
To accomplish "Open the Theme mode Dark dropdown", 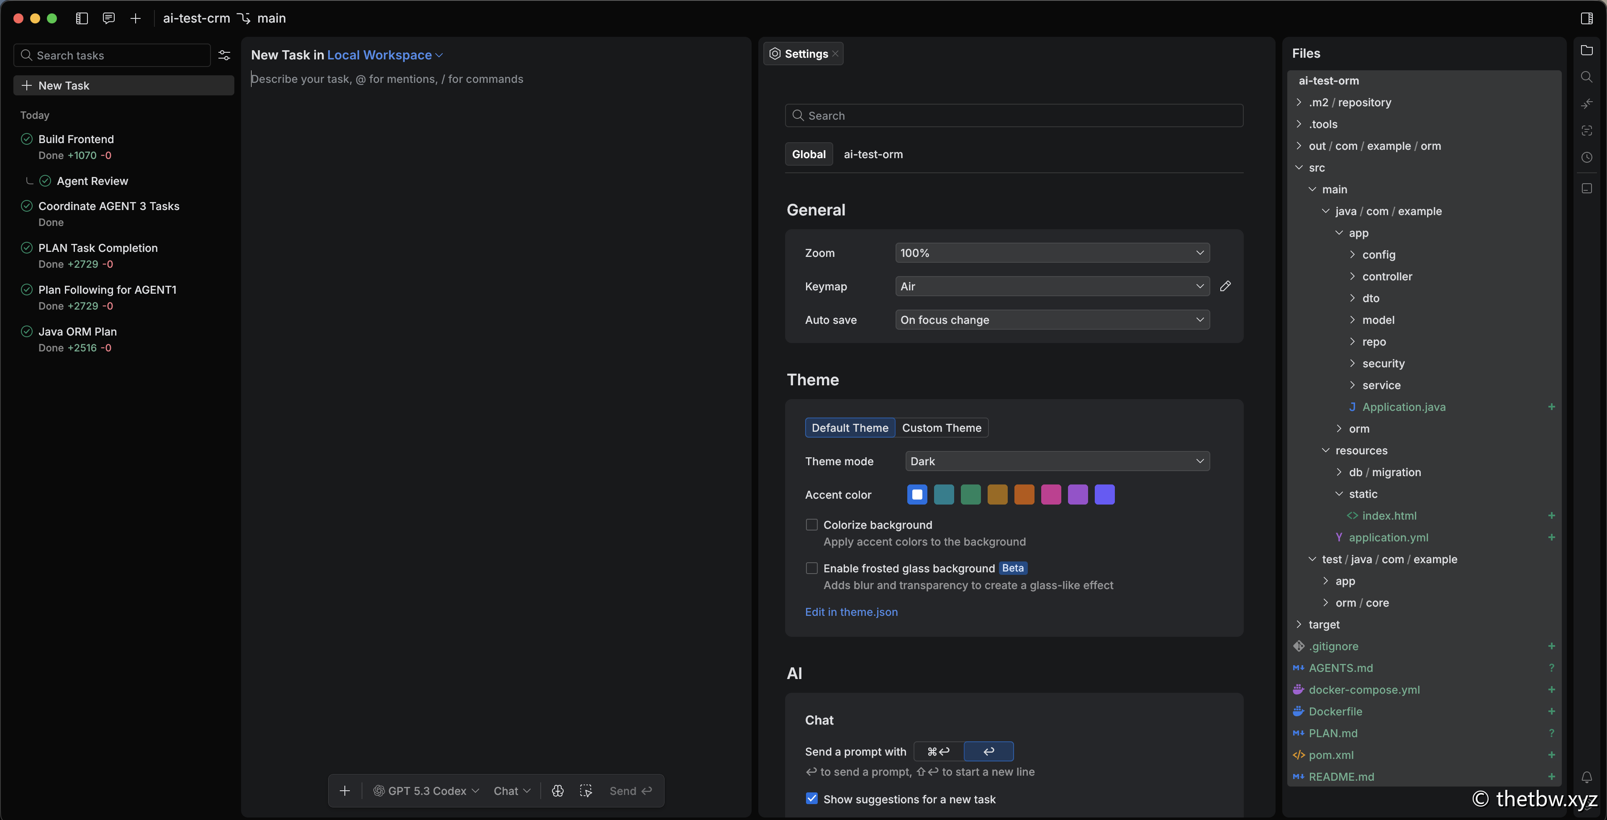I will [1057, 461].
